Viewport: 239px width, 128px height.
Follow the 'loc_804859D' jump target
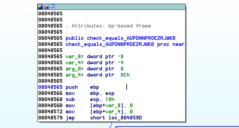(125, 118)
